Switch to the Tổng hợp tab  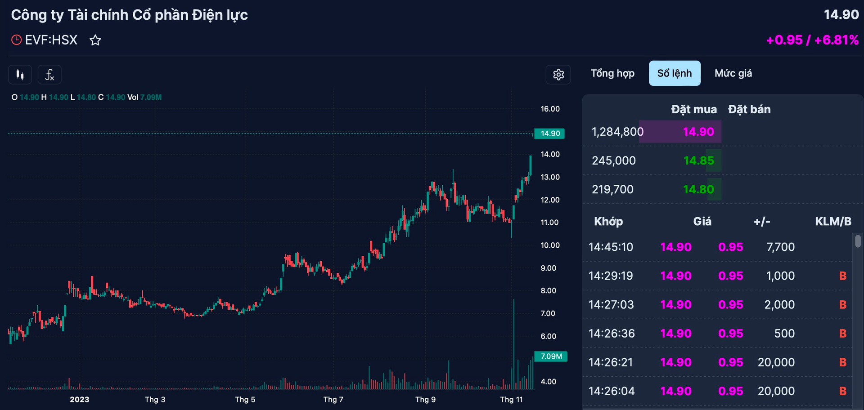(612, 73)
